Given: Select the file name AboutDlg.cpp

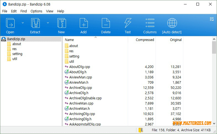Looking at the screenshot, I should click(80, 67).
